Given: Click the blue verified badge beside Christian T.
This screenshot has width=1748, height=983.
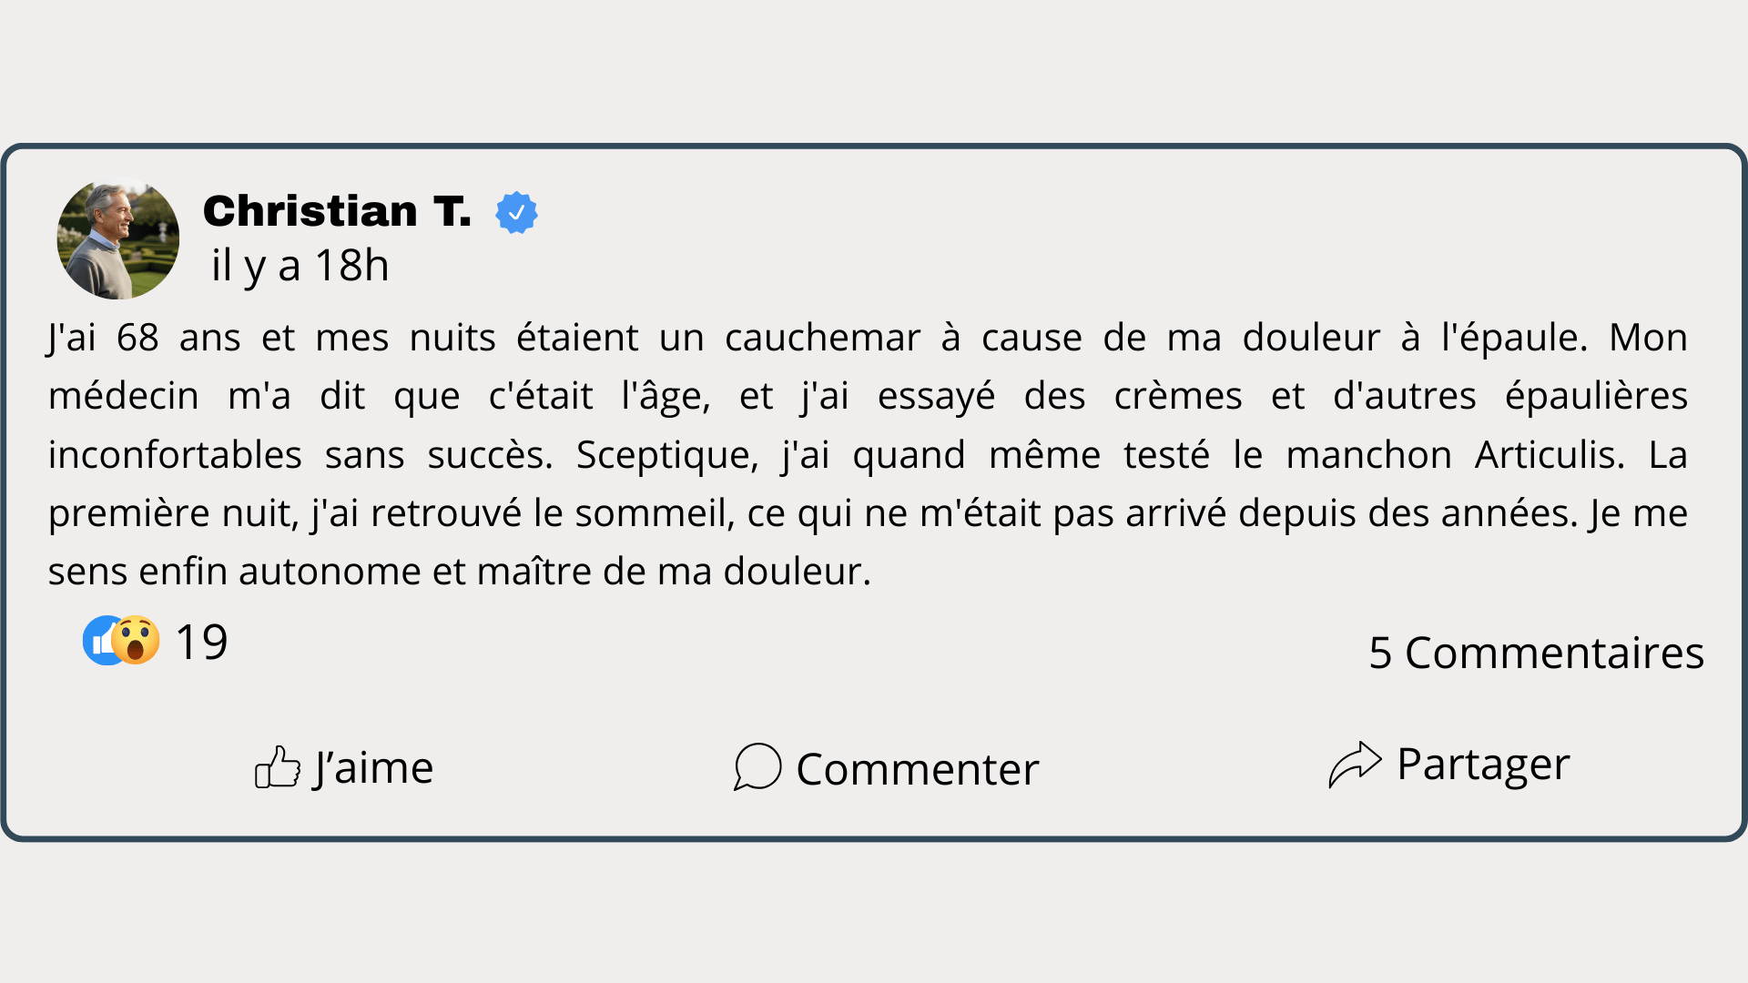Looking at the screenshot, I should tap(516, 213).
